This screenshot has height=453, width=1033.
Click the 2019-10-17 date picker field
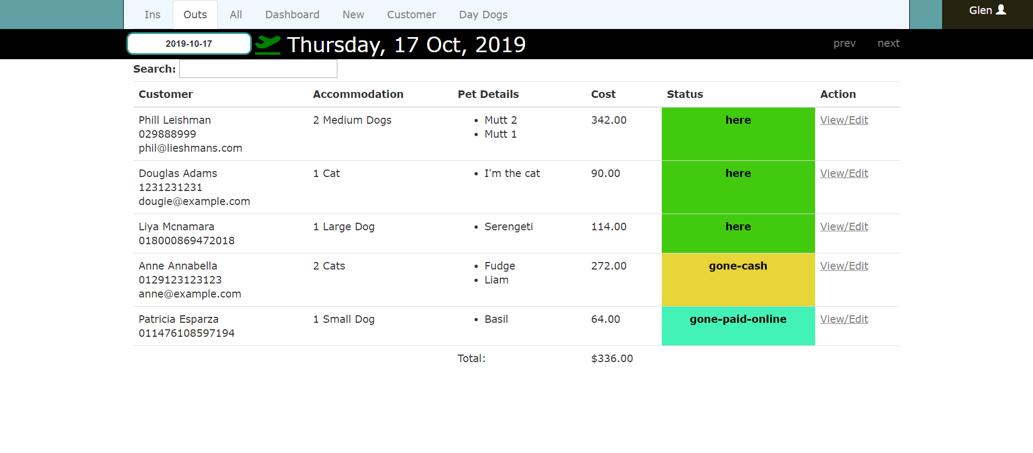coord(189,44)
